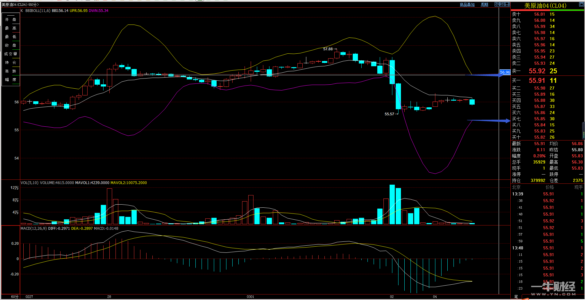Viewport: 585px width, 300px height.
Task: Open the 60分 period box at bottom-left
Action: (x=14, y=297)
